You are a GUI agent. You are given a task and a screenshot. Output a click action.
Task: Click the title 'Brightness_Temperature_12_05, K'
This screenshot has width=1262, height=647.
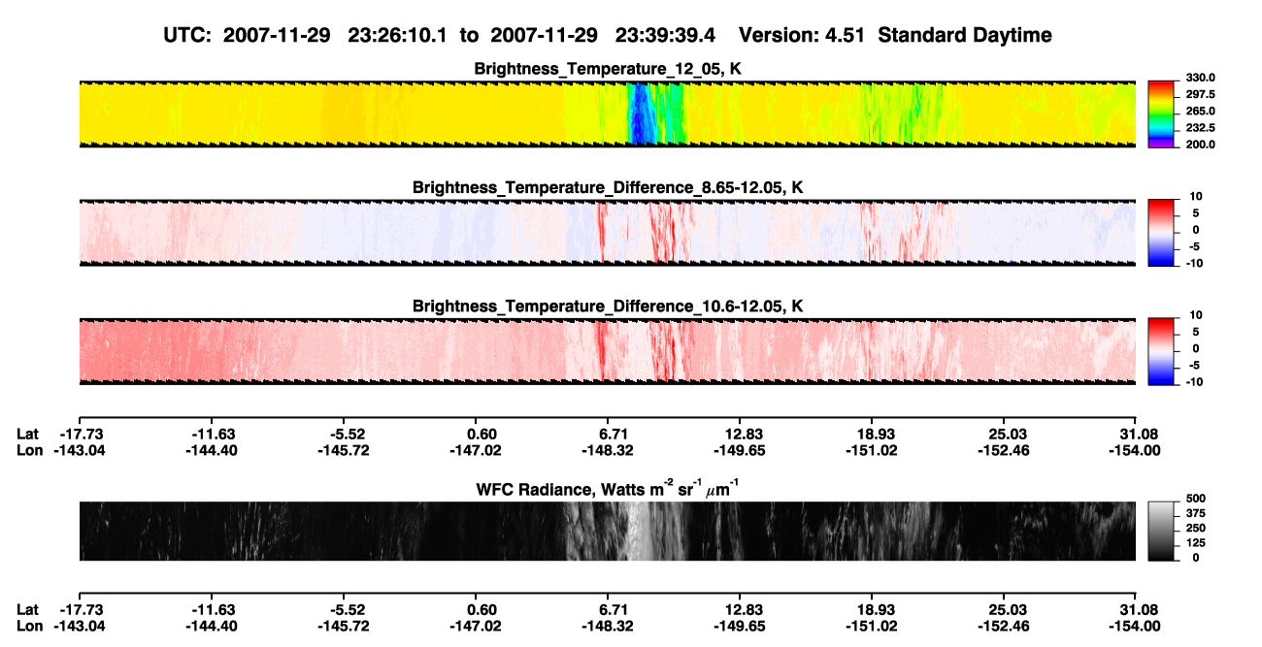click(608, 69)
